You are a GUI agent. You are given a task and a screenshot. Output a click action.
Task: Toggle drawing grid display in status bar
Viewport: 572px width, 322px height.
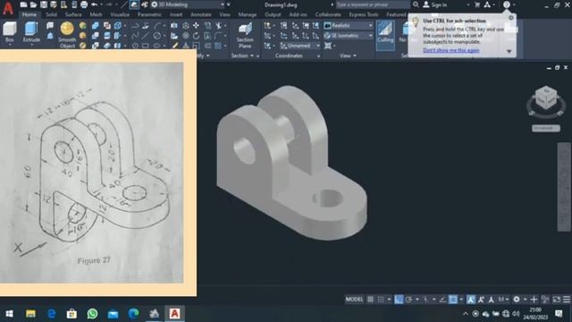(x=370, y=300)
